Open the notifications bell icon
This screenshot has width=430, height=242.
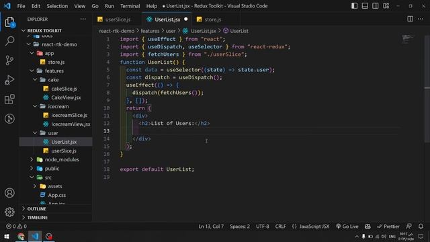(x=421, y=227)
